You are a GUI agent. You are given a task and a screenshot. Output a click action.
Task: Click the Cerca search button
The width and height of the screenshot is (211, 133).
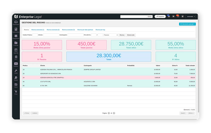click(149, 17)
